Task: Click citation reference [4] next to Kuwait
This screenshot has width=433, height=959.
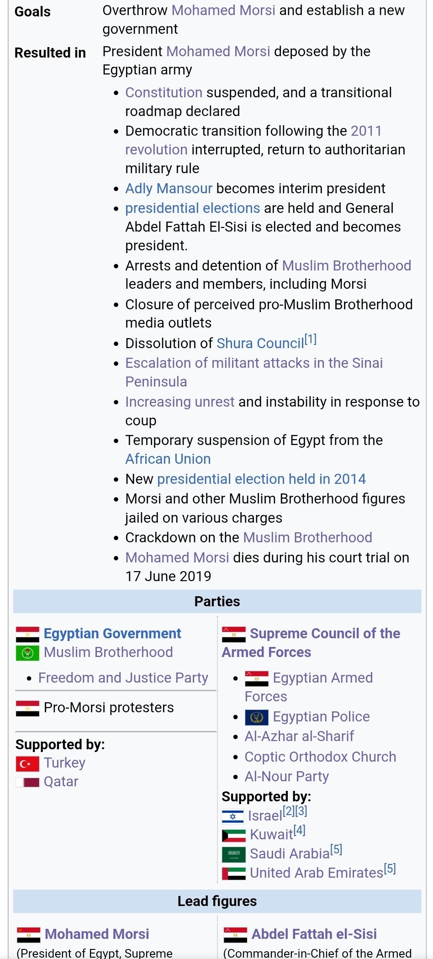Action: pyautogui.click(x=299, y=830)
